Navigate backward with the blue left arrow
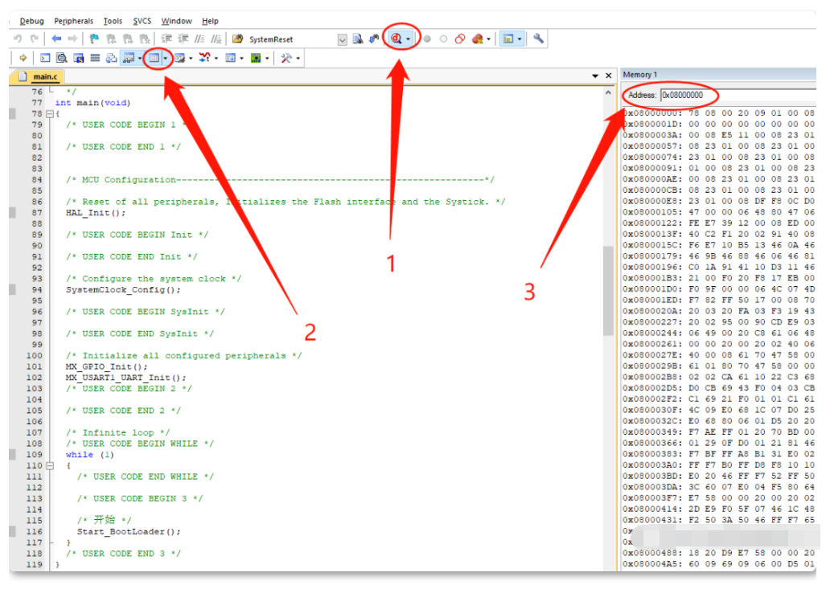 click(x=56, y=39)
